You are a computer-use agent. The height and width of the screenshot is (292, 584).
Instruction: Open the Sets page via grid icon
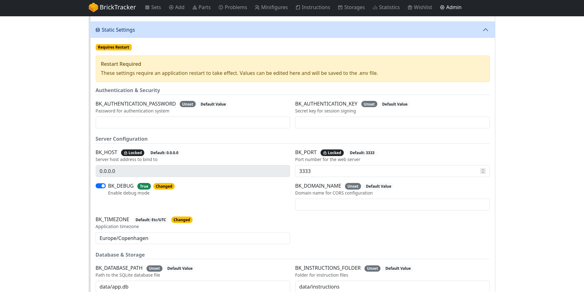pos(147,8)
